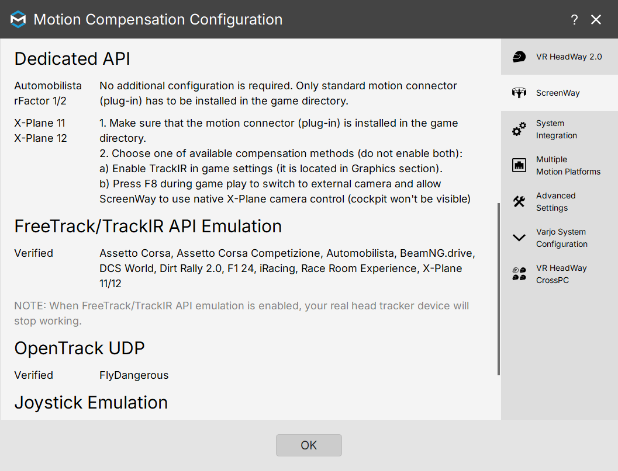Click the ScreenWay triple-monitor icon
Image resolution: width=618 pixels, height=471 pixels.
coord(519,93)
